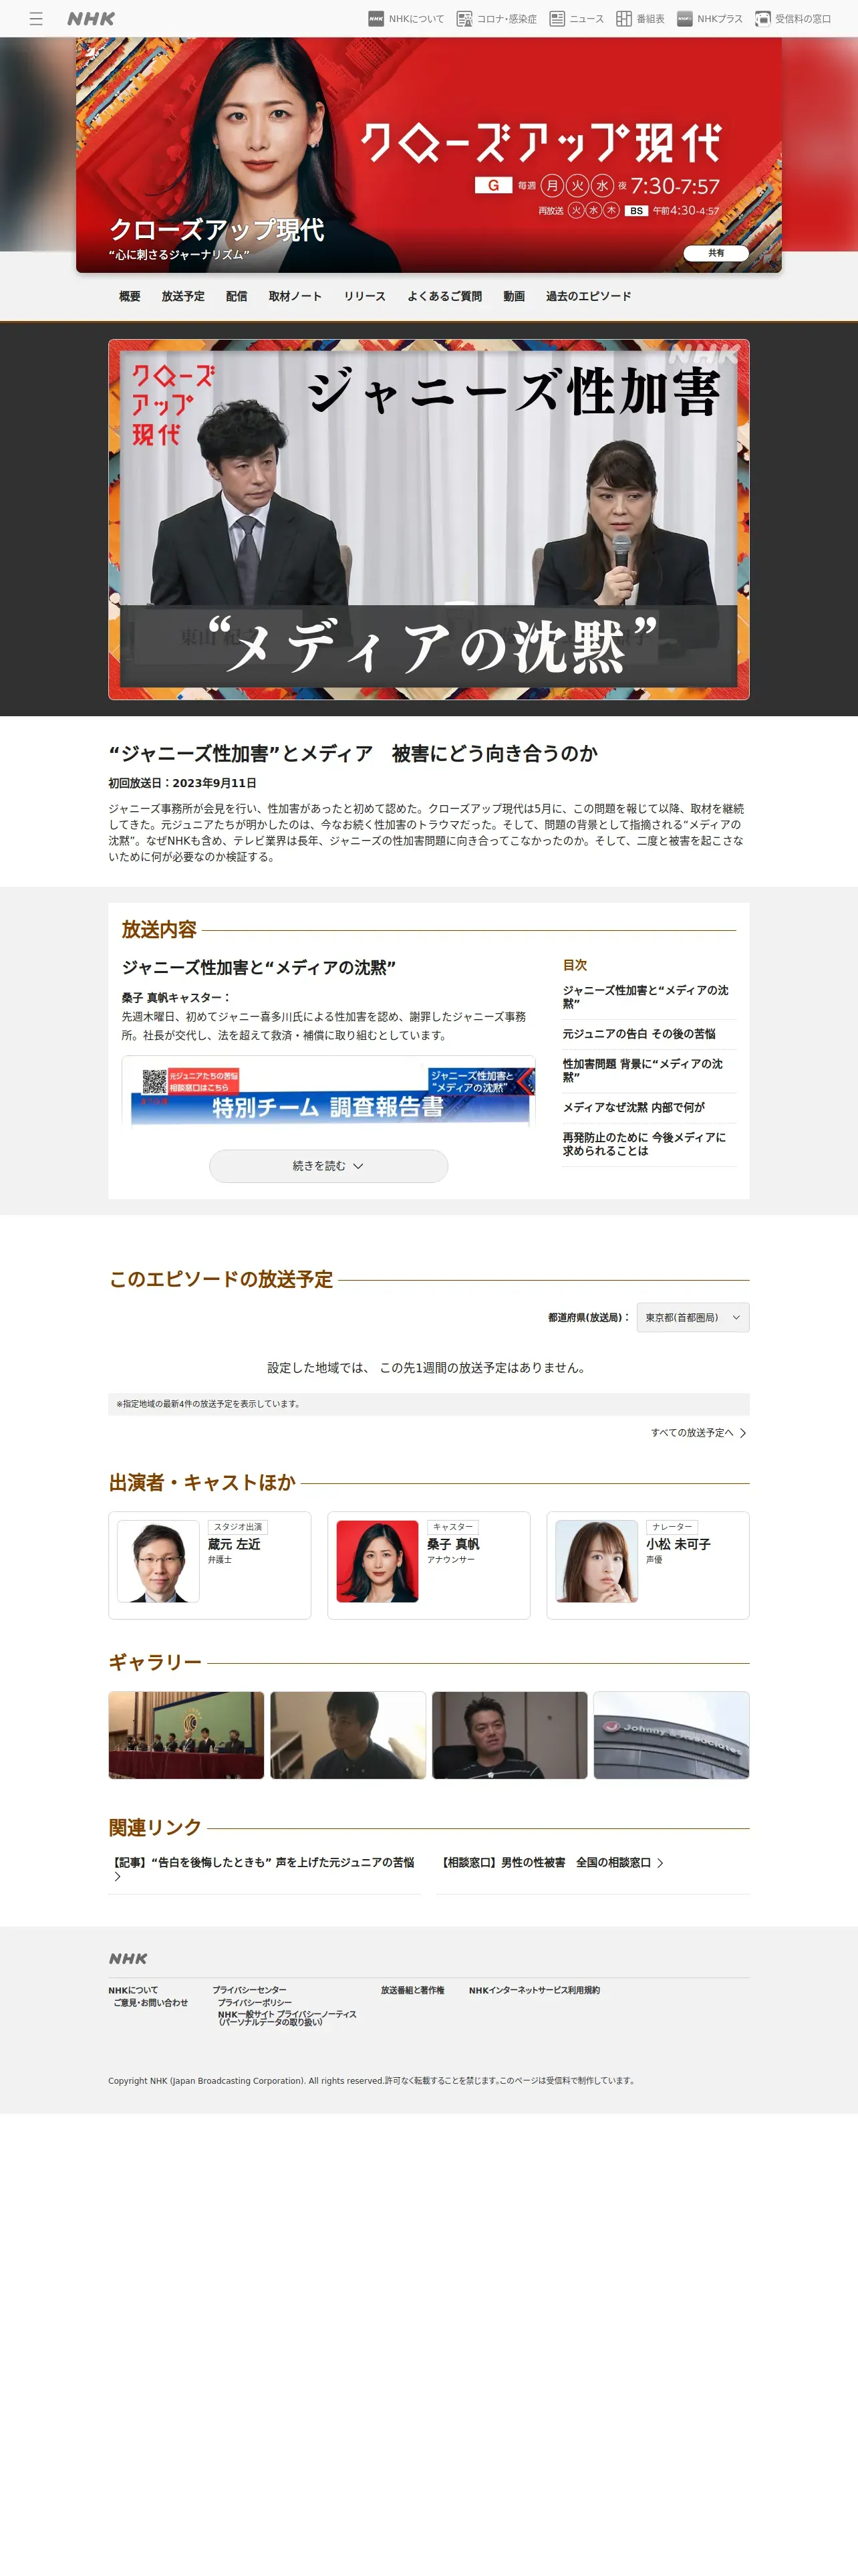Open the 東京都(首都圏局) prefecture dropdown

coord(693,1317)
